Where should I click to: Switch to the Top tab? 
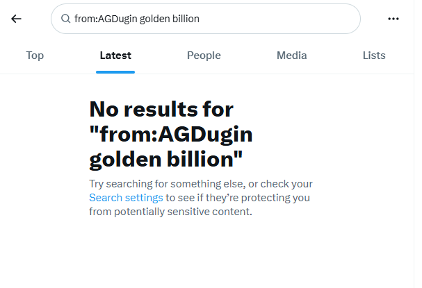pos(35,56)
